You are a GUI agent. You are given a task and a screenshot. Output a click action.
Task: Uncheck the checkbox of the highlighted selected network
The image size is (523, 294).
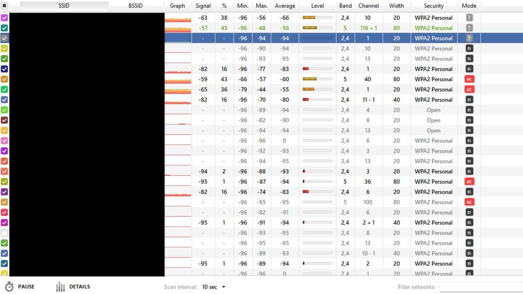(4, 38)
